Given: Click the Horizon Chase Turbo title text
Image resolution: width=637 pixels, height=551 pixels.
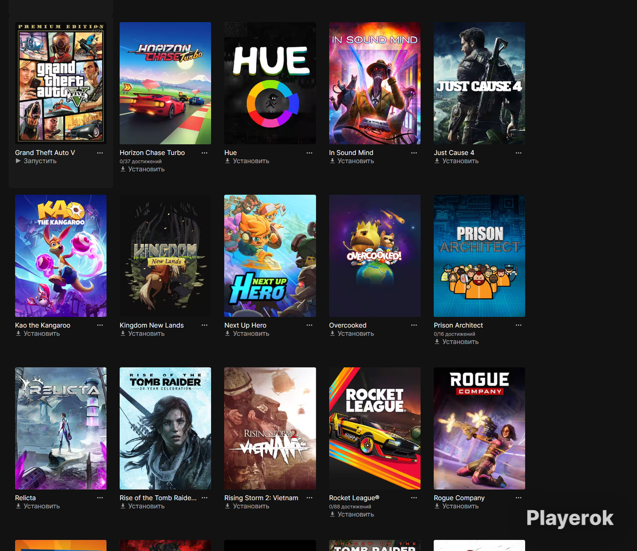Looking at the screenshot, I should (x=152, y=153).
